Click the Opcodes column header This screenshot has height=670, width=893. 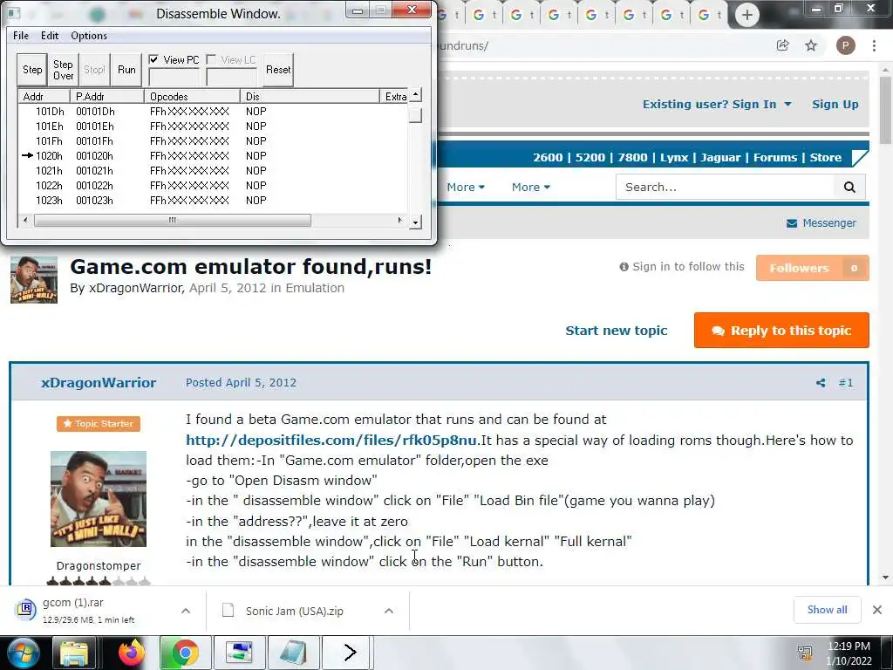[192, 96]
